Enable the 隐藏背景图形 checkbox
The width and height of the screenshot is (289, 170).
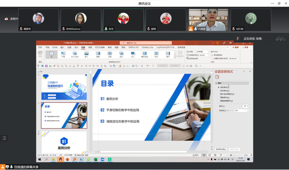tap(218, 101)
